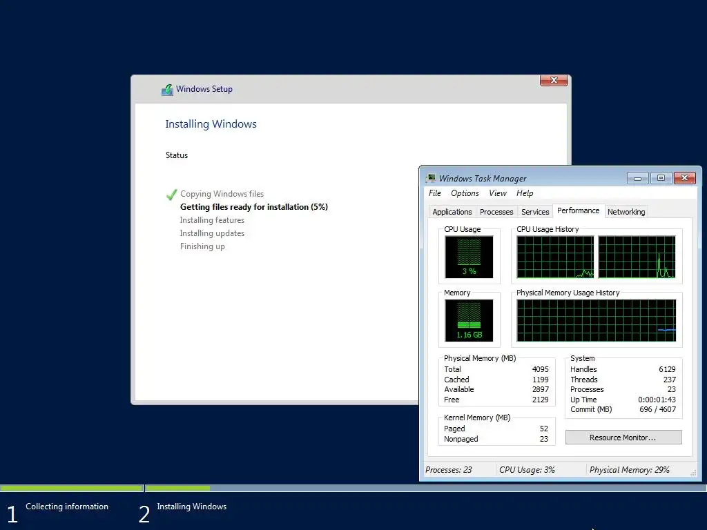Screen dimensions: 707x530
Task: Click the Up Time value 0:00:01:43
Action: [657, 400]
